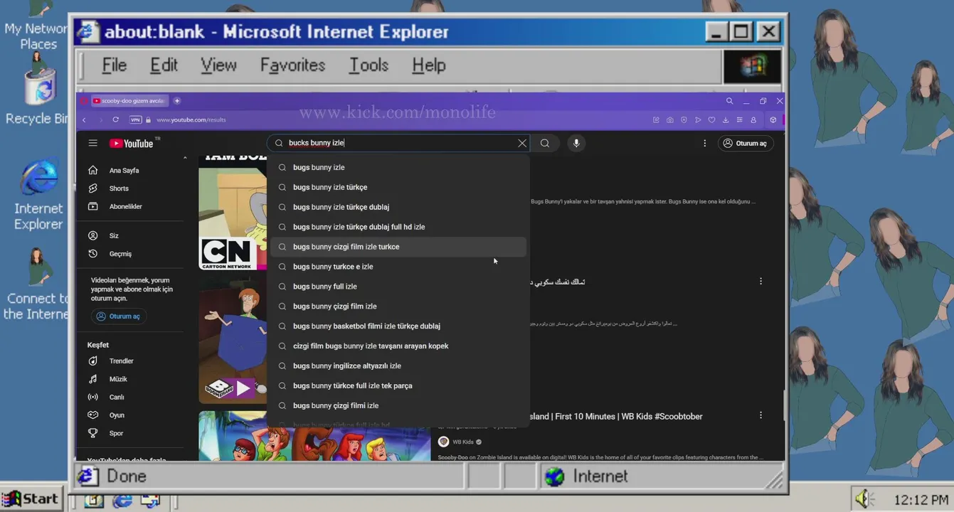Click the Start button on the taskbar

(30, 499)
